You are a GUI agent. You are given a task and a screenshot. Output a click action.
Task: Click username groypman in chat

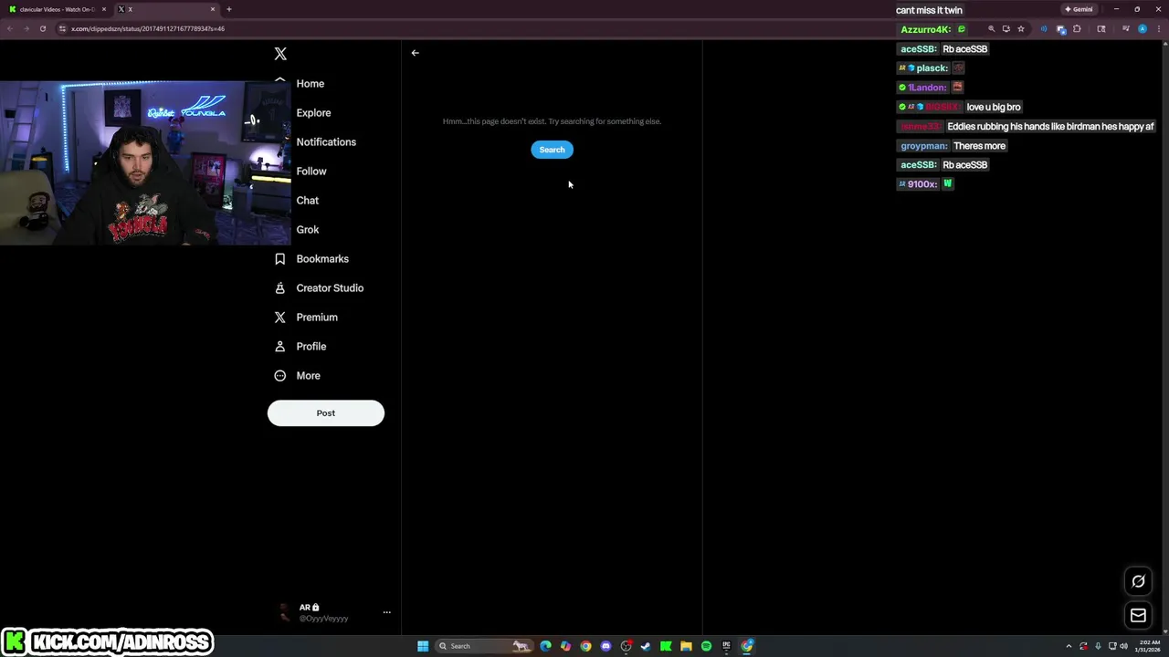[x=923, y=146]
